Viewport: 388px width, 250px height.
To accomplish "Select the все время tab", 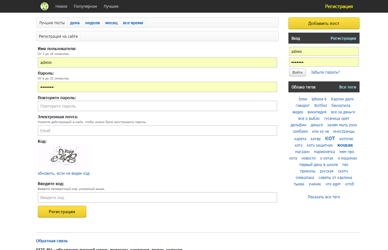I will (133, 23).
